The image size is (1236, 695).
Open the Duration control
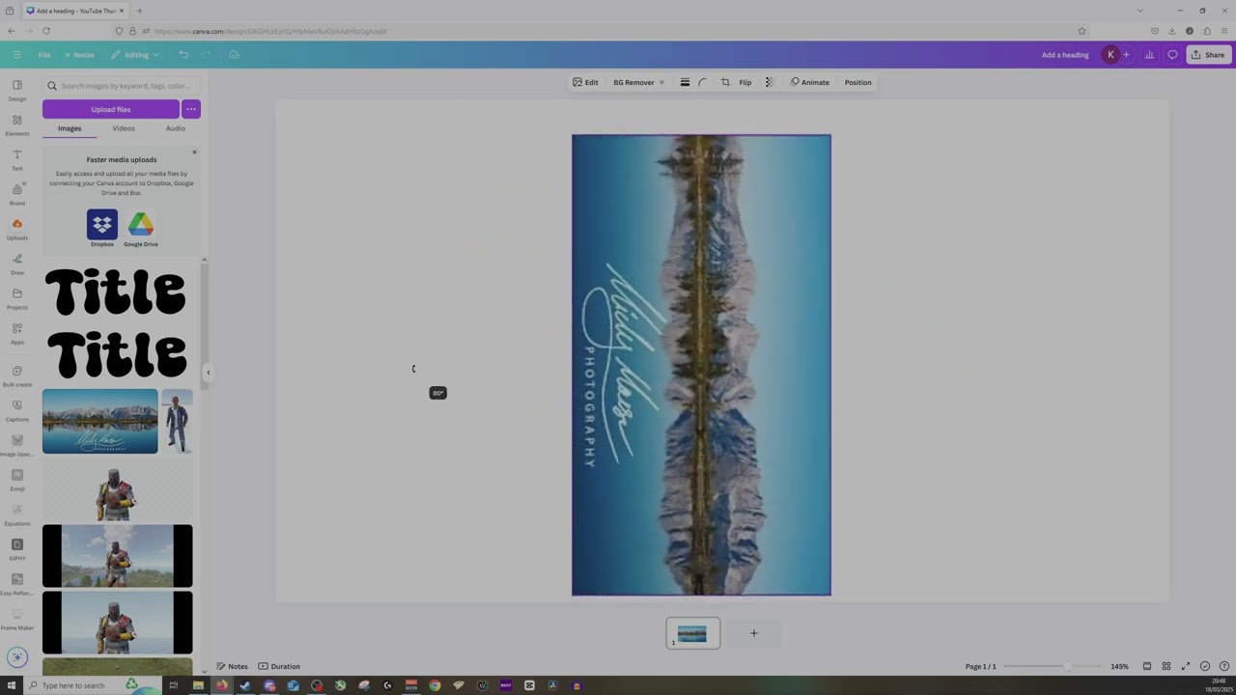point(279,666)
